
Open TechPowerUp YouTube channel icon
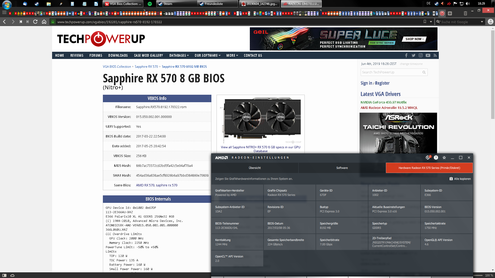(x=428, y=55)
